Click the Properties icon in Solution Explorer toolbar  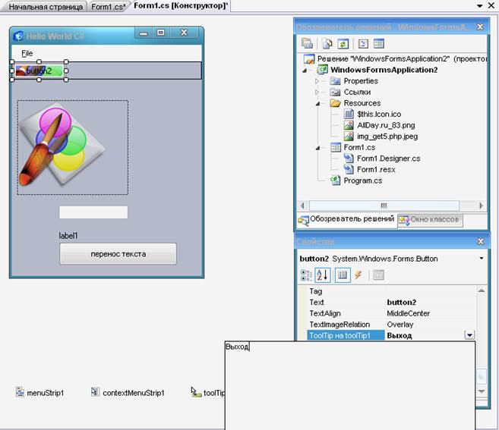click(x=307, y=43)
